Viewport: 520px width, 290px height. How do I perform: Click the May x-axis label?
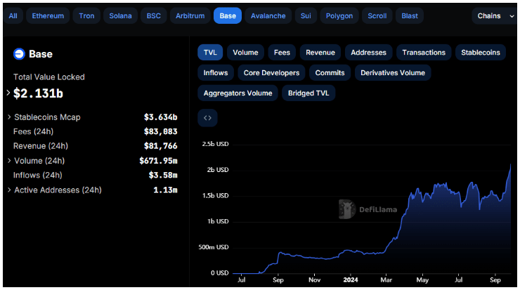422,280
